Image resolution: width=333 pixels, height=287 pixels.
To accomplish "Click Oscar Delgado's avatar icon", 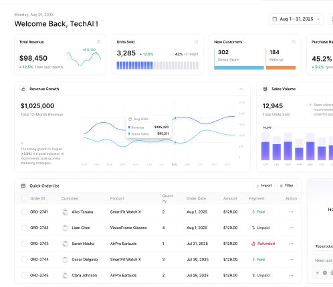I will point(65,260).
